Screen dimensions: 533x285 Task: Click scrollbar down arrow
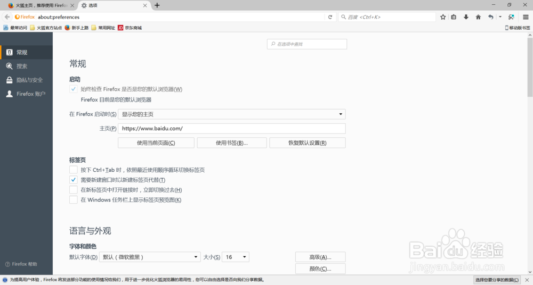(530, 272)
